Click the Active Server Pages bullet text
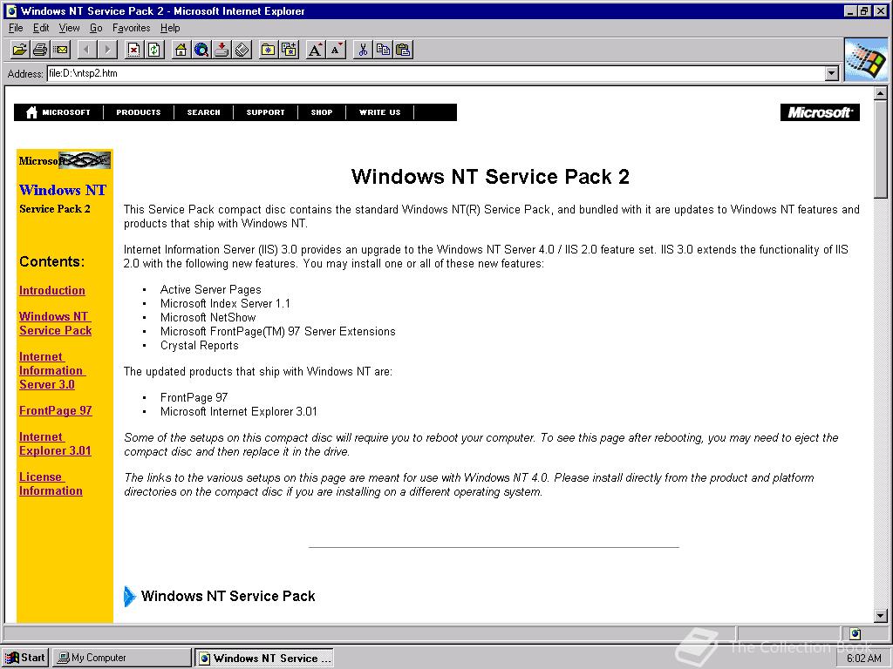 pos(211,289)
